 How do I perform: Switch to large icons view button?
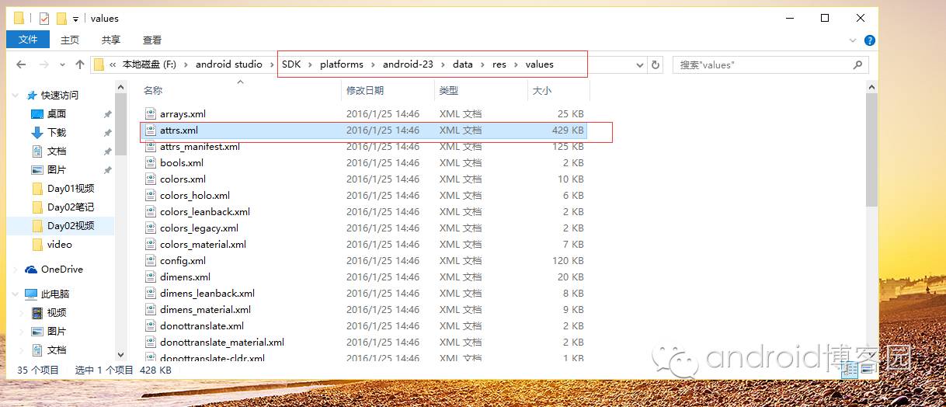(x=868, y=370)
